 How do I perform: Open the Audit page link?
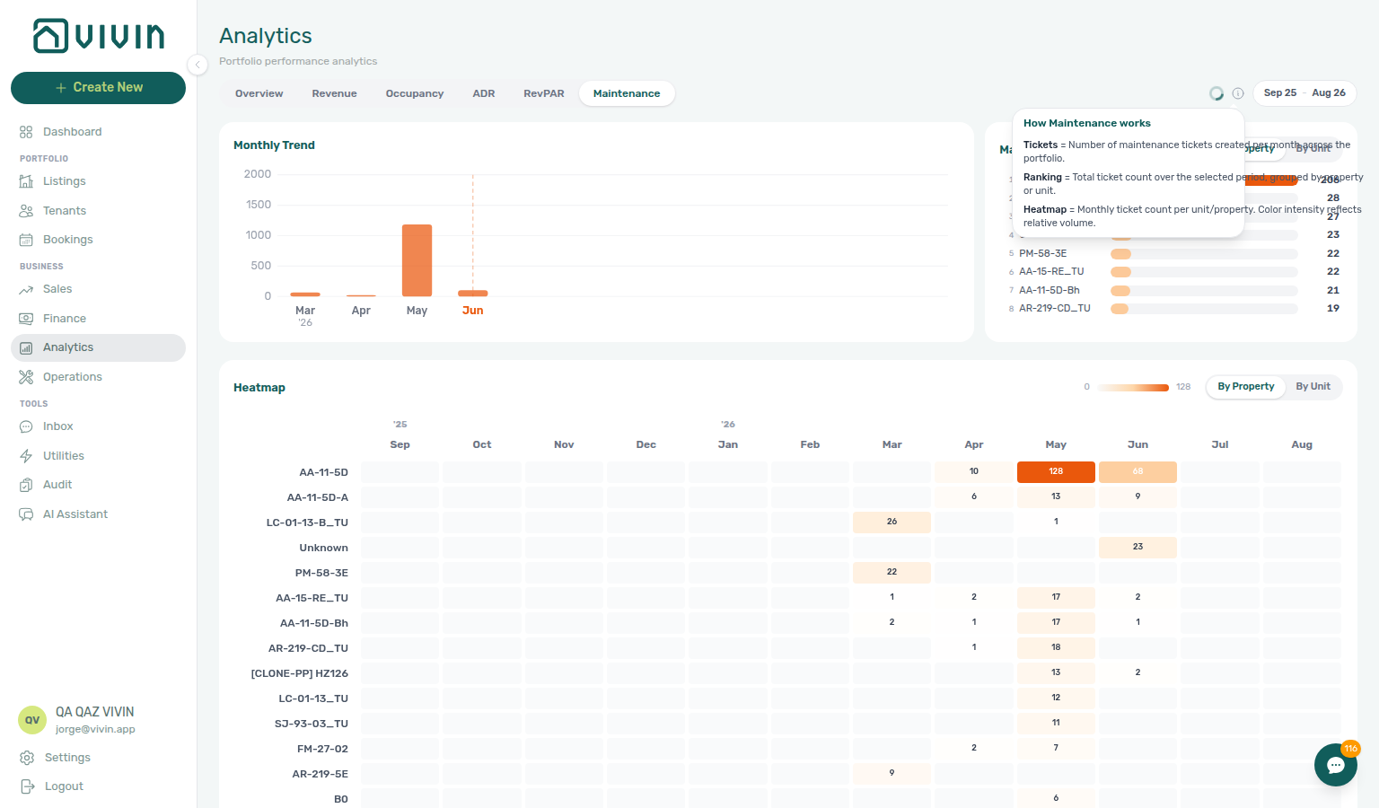tap(98, 485)
